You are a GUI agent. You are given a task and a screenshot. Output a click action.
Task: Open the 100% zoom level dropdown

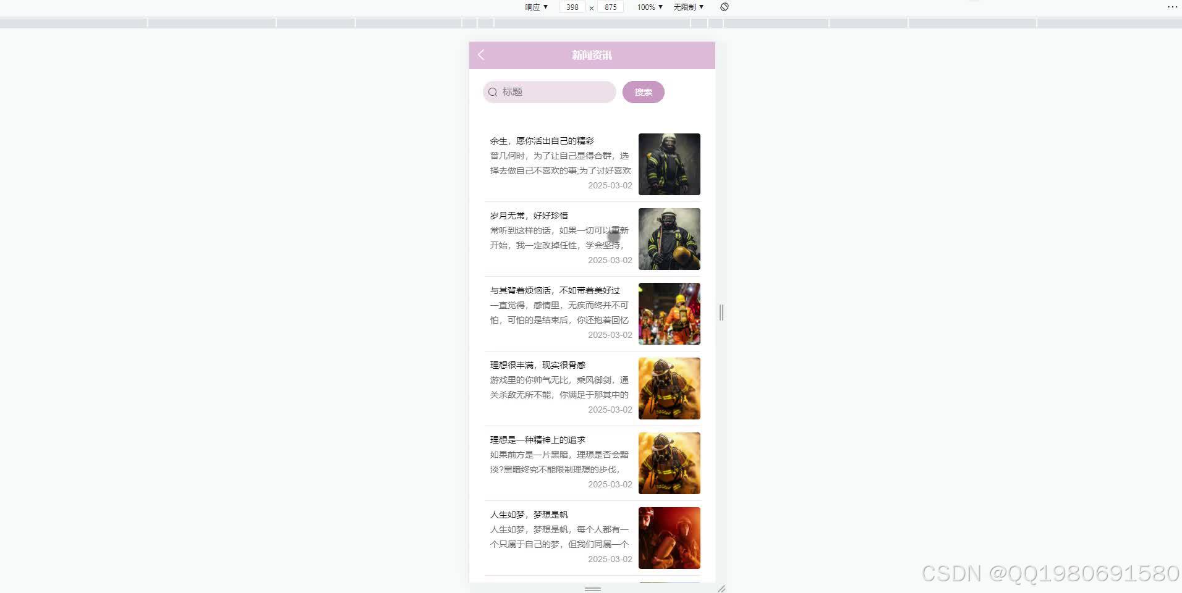pyautogui.click(x=648, y=7)
